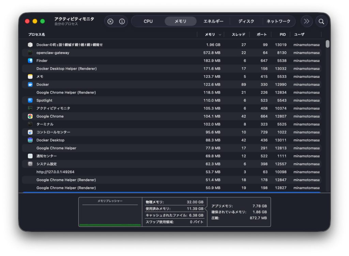Click PID 5538 in Finder row

pos(282,61)
